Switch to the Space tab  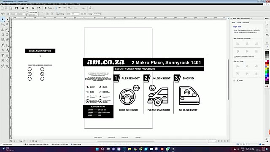point(239,22)
